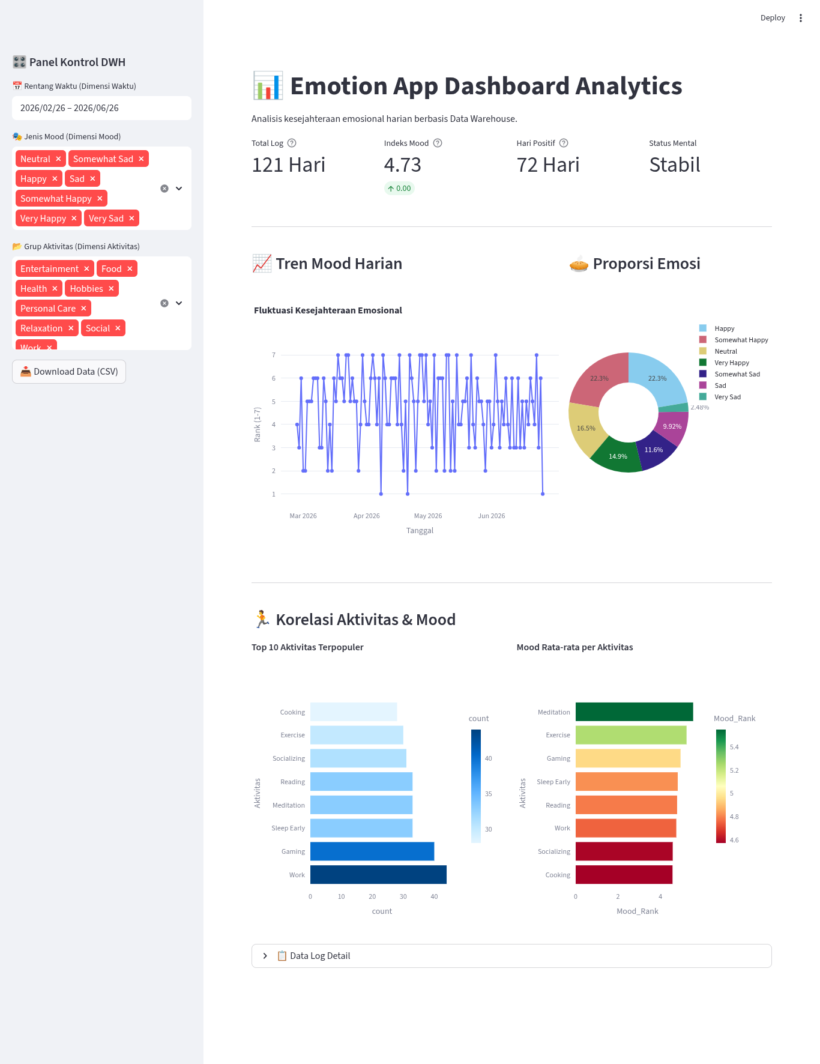This screenshot has height=1064, width=820.
Task: Remove the Personal Care activity tag
Action: [x=83, y=309]
